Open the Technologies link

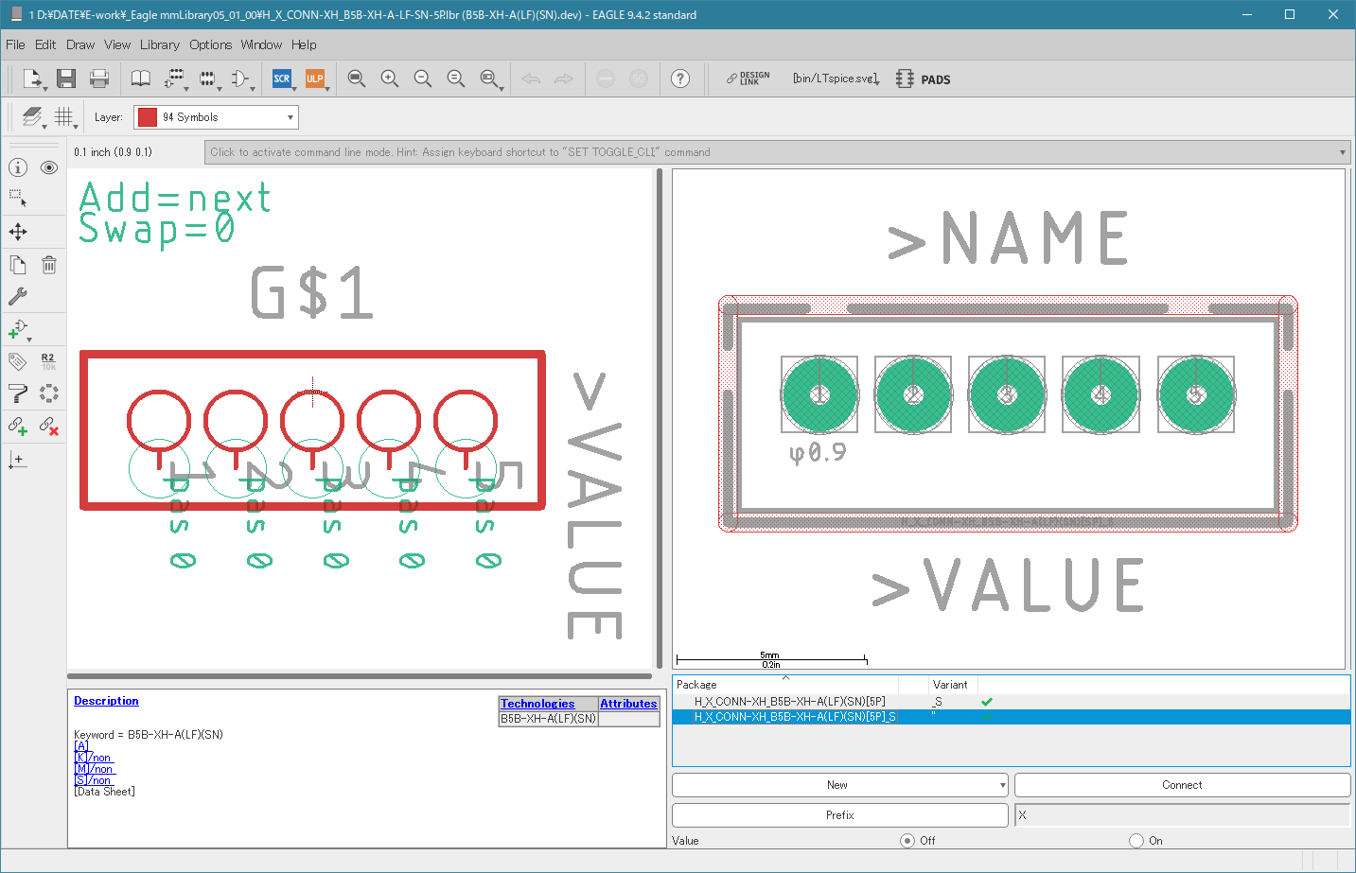[537, 704]
